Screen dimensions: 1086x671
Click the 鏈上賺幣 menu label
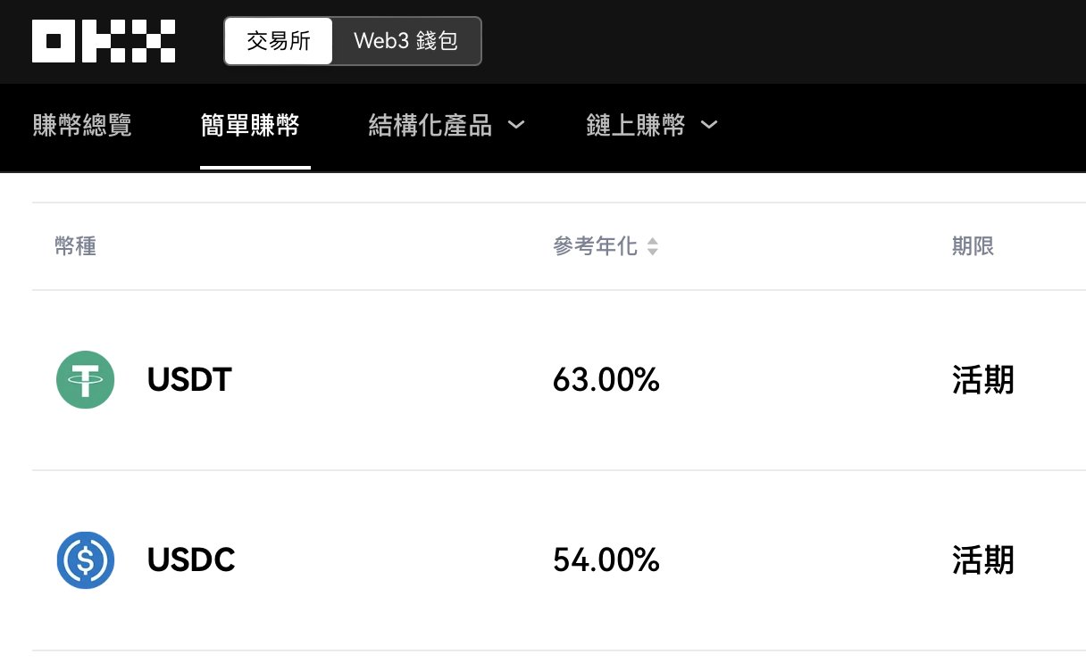pos(636,126)
